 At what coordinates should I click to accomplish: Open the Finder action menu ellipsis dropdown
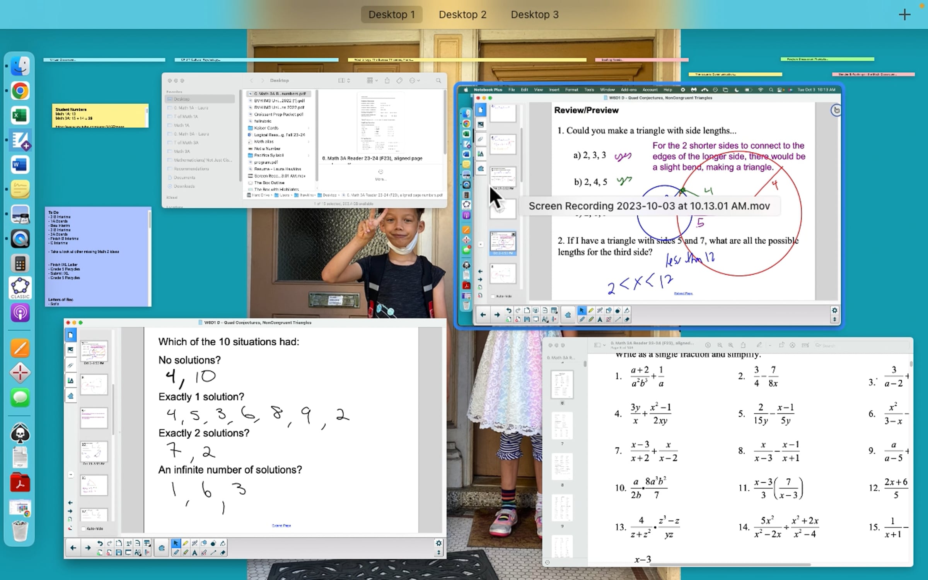[x=415, y=80]
